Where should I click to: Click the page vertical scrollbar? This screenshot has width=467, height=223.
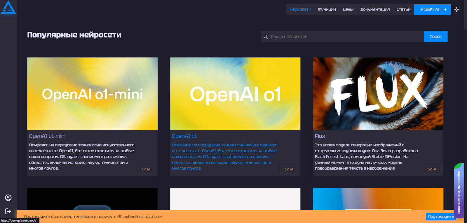465,15
